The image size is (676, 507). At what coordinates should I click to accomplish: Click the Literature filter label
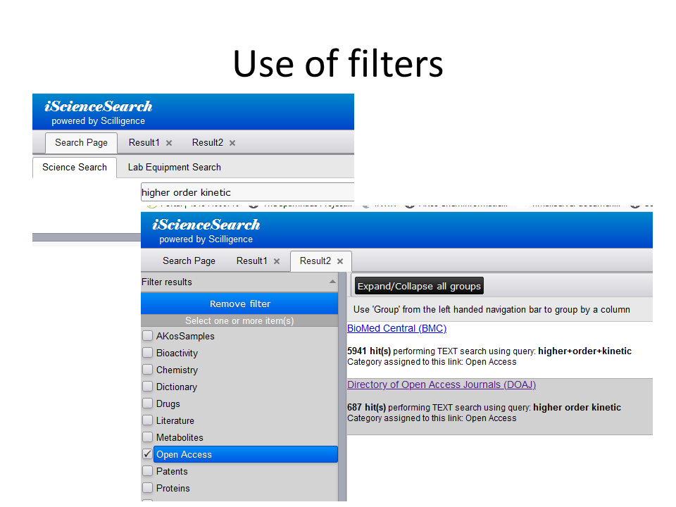click(x=175, y=421)
